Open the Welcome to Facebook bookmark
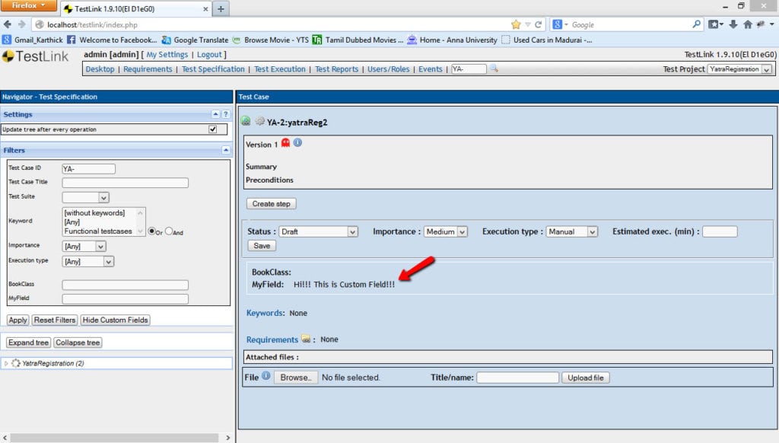 pos(111,40)
